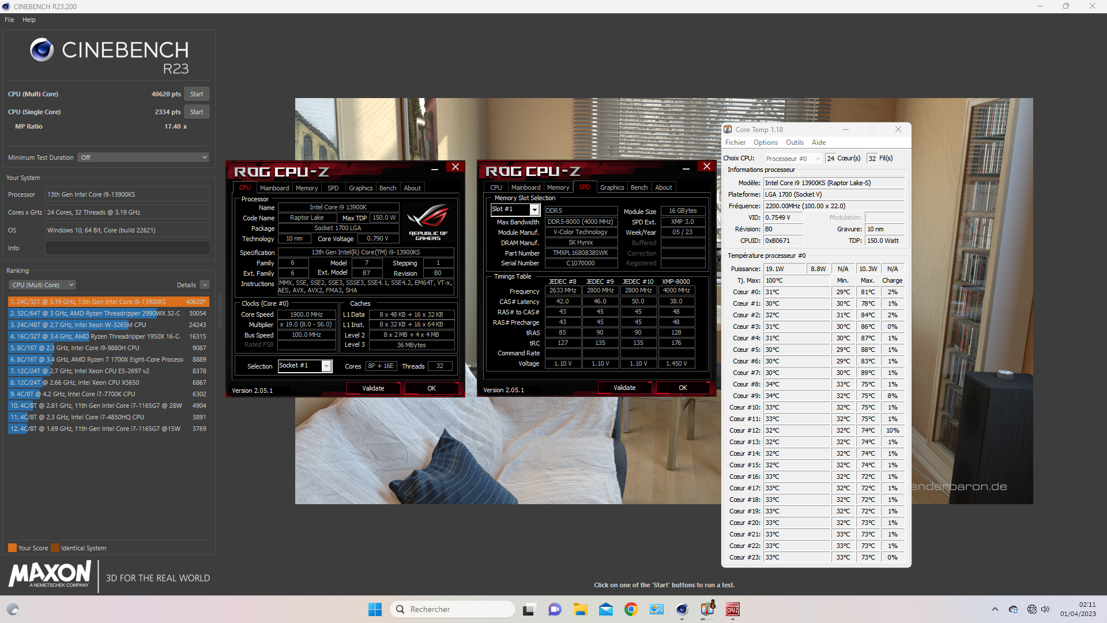This screenshot has height=623, width=1107.
Task: Open the volume icon in the system tray
Action: (1045, 609)
